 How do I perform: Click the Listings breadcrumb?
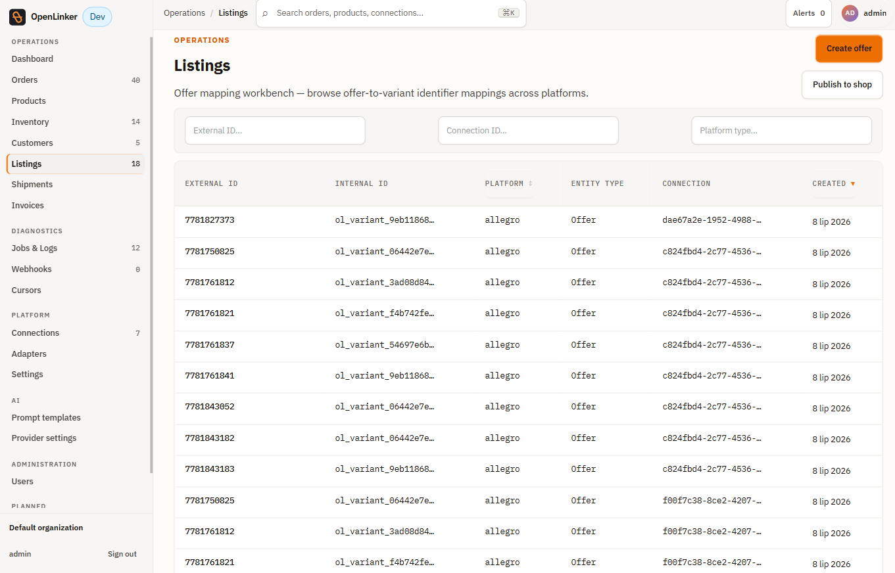233,13
